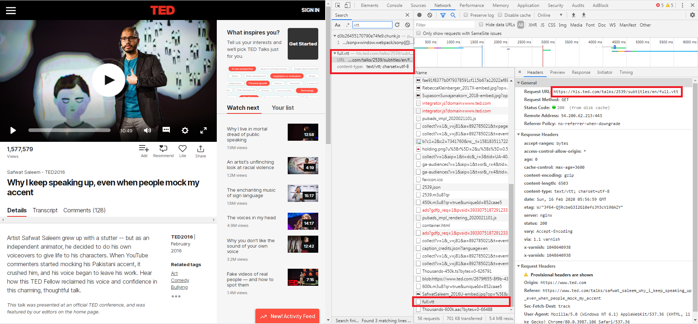Toggle the network filter funnel icon

(x=443, y=15)
